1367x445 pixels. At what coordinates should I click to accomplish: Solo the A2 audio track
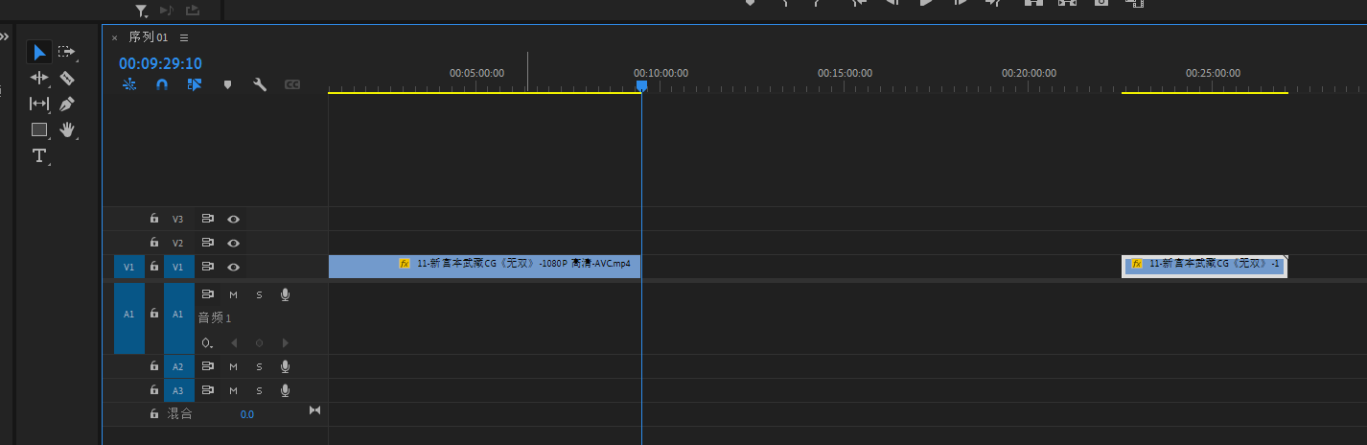[x=259, y=366]
